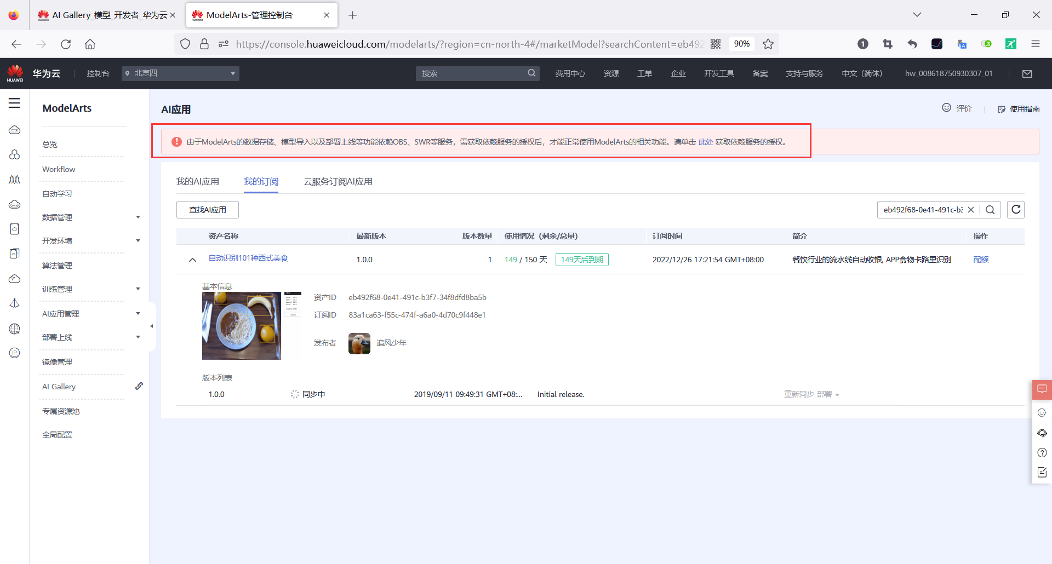Click the AI Gallery external link icon
Screen dimensions: 1052x564
coord(139,386)
